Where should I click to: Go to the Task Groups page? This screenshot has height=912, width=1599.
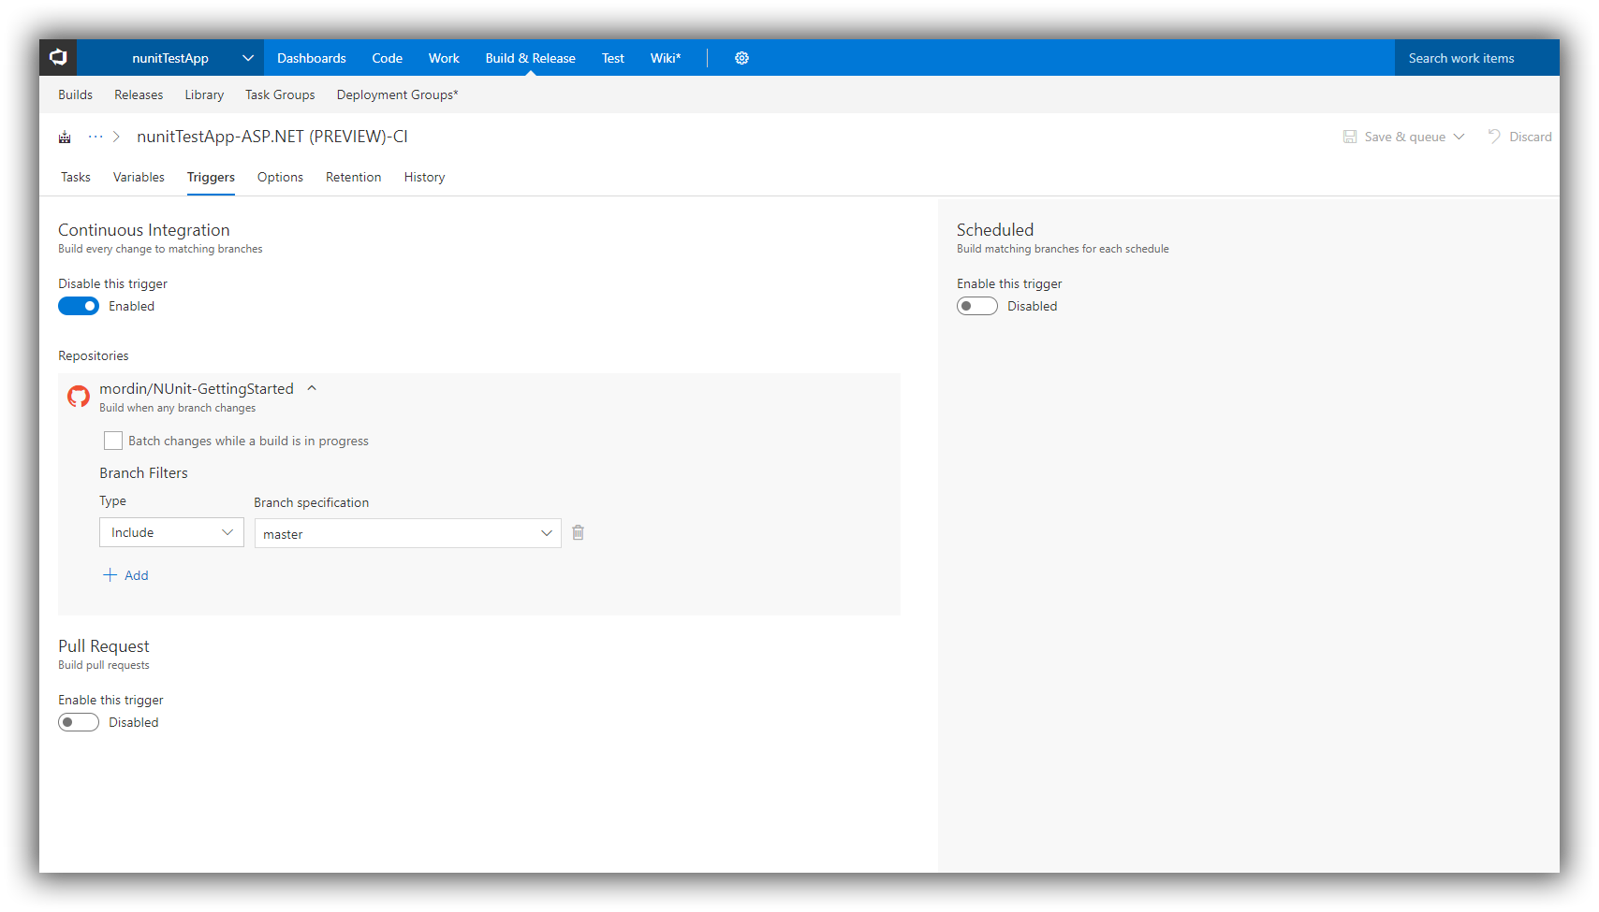click(280, 94)
